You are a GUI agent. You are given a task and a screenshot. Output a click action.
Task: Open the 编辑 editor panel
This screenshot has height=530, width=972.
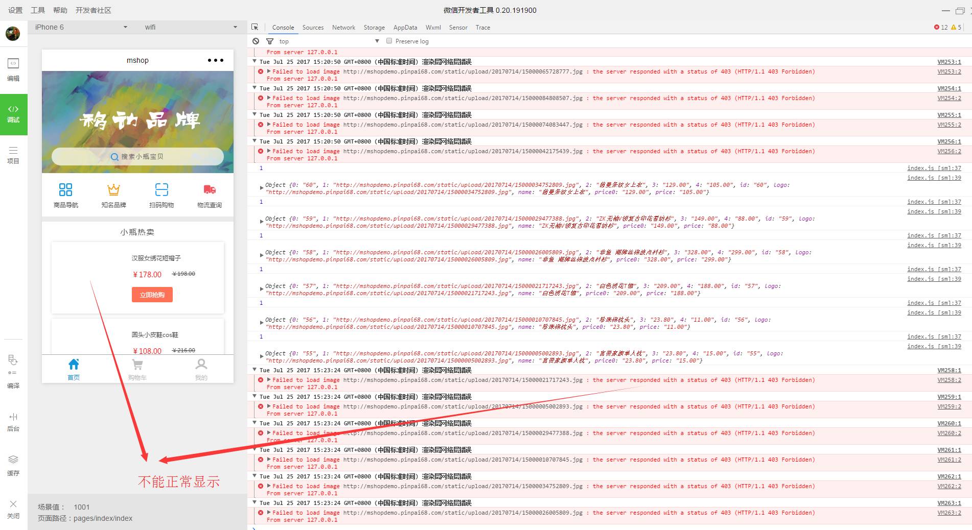point(13,70)
